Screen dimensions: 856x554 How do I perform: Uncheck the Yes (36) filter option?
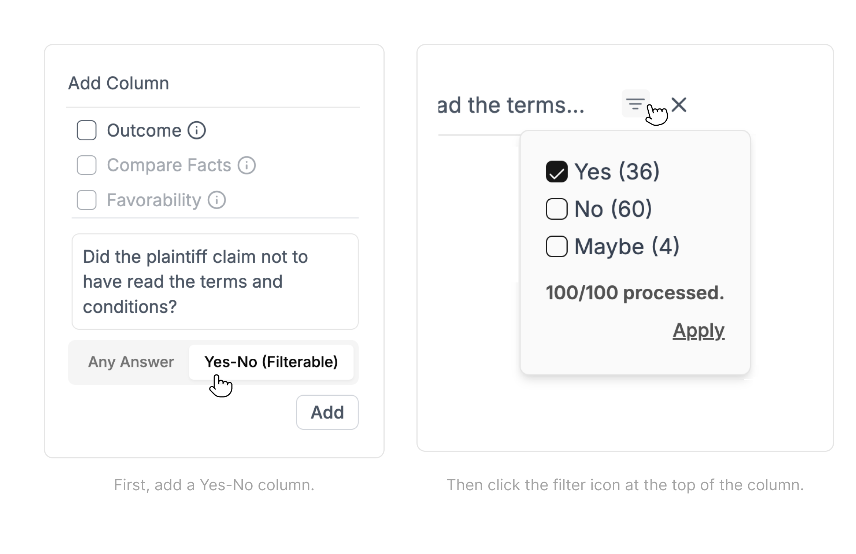[x=557, y=171]
